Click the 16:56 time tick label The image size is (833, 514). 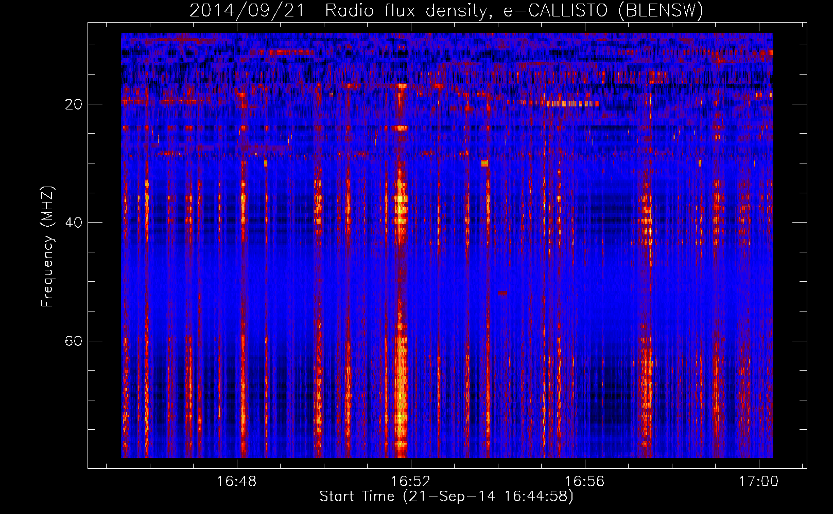pyautogui.click(x=584, y=482)
